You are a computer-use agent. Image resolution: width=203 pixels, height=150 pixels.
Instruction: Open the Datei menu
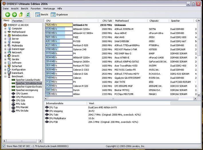click(6, 9)
